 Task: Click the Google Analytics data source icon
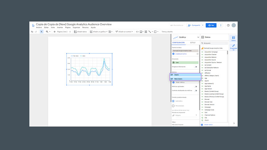202,48
